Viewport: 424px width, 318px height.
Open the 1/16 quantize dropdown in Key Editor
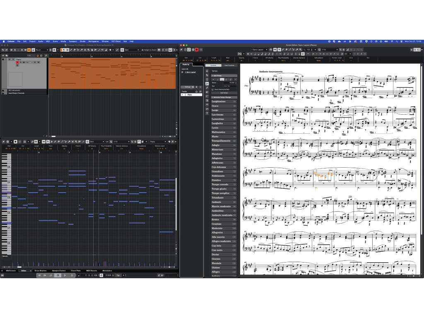pyautogui.click(x=121, y=142)
